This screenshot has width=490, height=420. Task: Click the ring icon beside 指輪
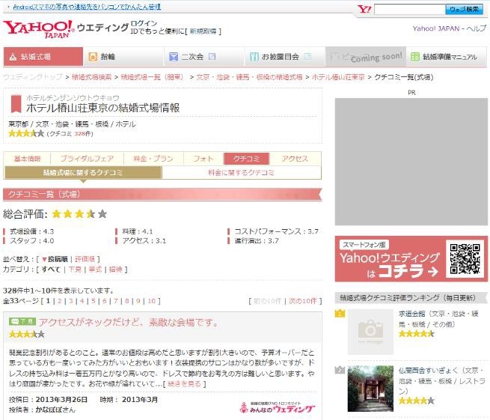coord(93,57)
